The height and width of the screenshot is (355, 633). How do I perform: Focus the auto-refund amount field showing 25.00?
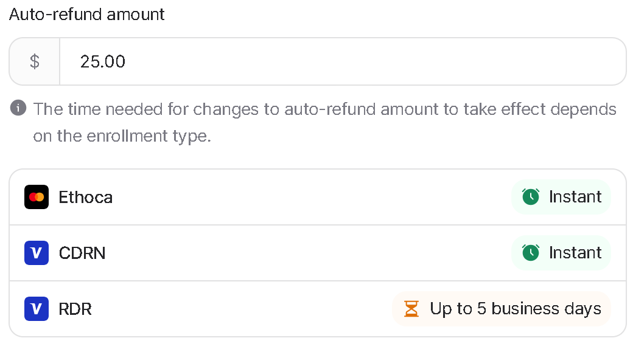click(343, 62)
